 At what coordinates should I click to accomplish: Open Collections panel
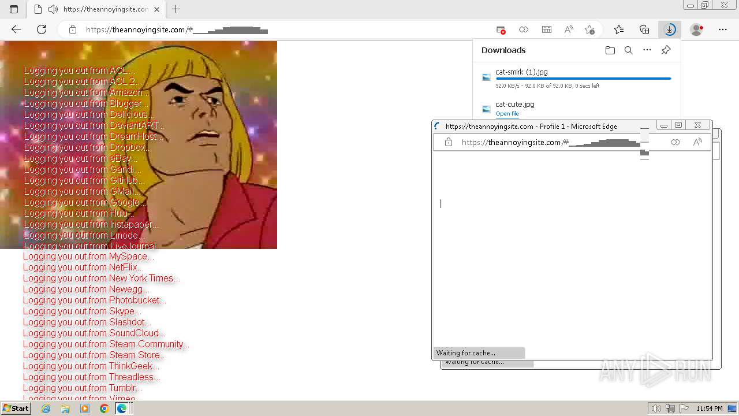[644, 29]
